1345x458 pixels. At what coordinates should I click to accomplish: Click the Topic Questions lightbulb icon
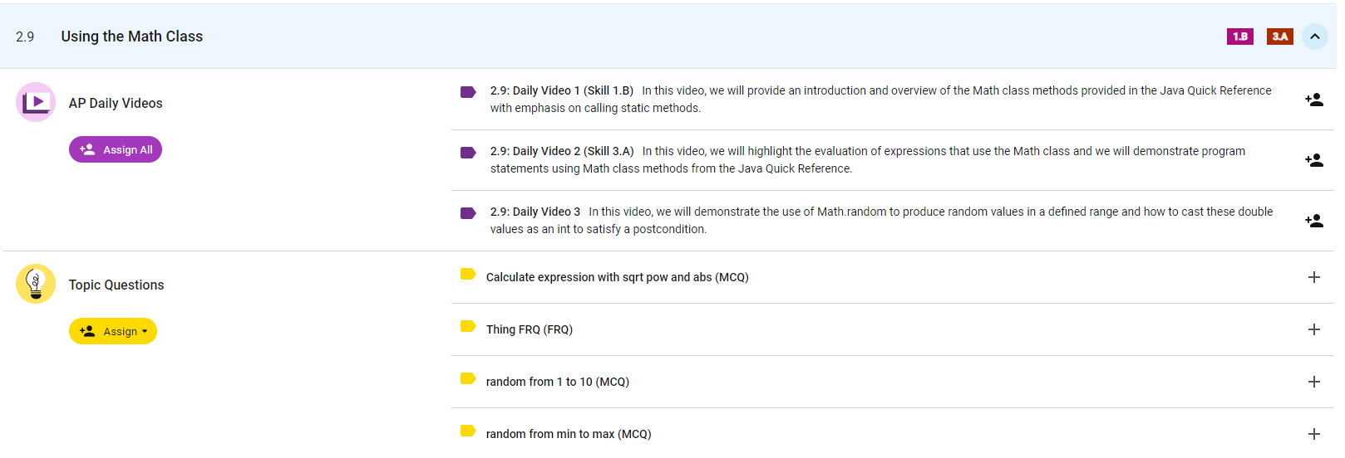pos(36,284)
